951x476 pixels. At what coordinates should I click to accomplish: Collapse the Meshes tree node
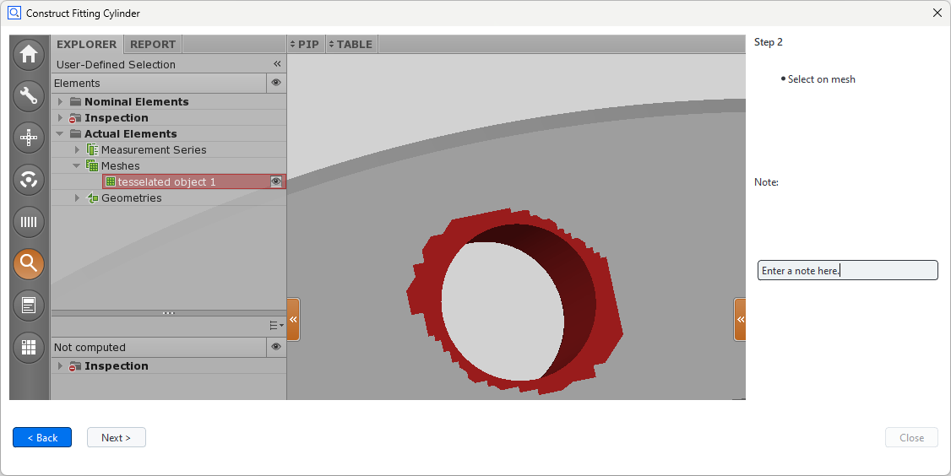76,166
